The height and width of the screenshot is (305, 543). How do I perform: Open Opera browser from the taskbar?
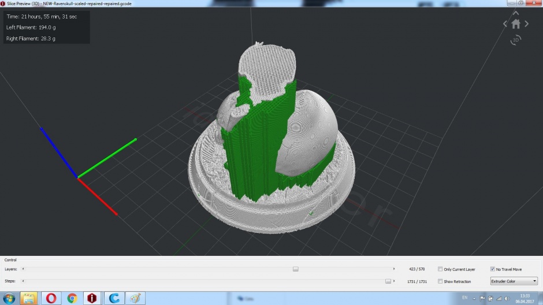(51, 298)
